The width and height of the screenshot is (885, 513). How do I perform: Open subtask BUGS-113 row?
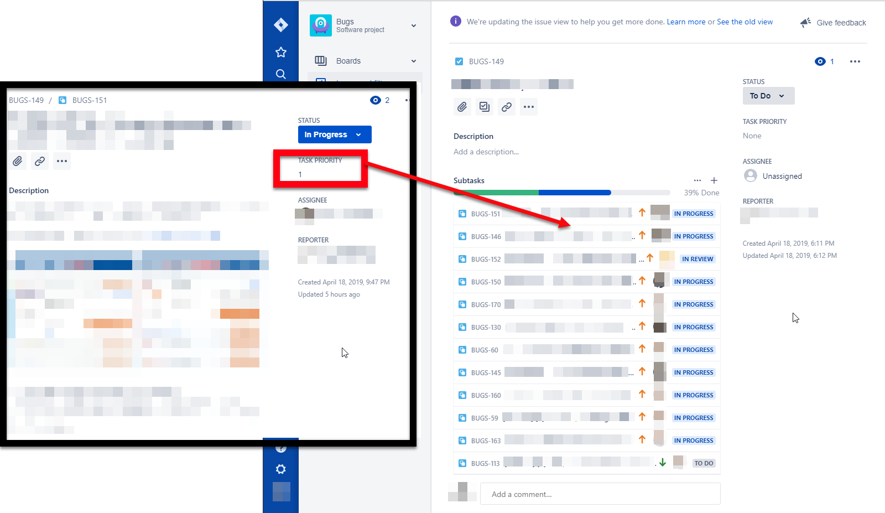pos(587,463)
